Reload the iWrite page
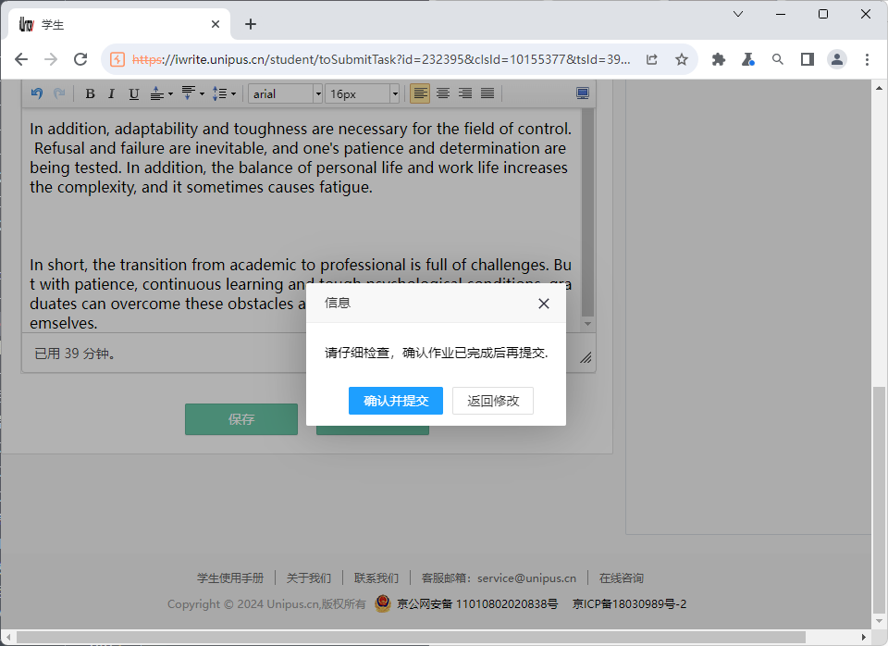888x646 pixels. pos(80,57)
